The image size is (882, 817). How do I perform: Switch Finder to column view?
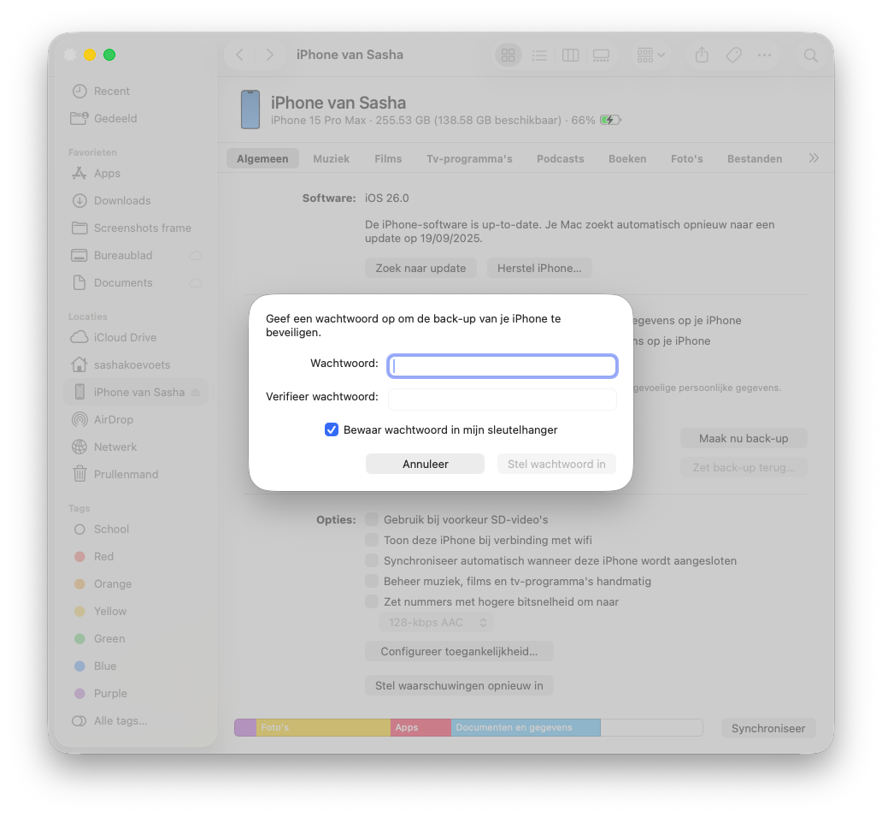pos(570,56)
